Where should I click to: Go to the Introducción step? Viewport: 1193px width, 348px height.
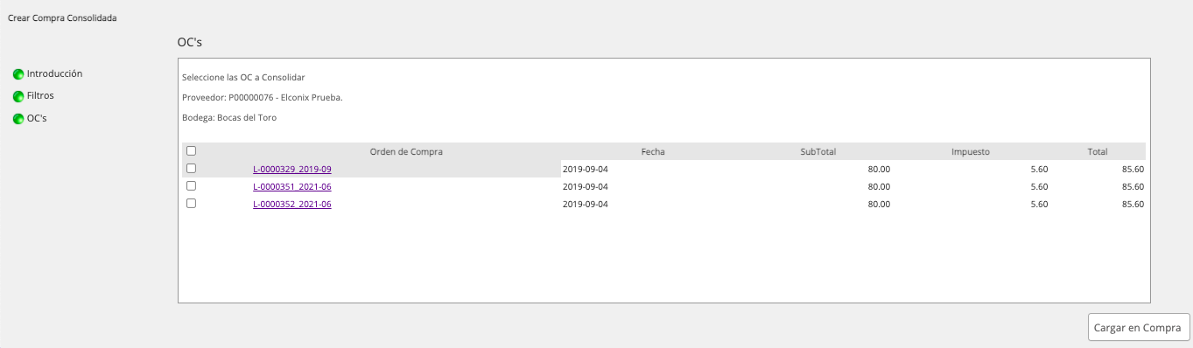pos(54,73)
